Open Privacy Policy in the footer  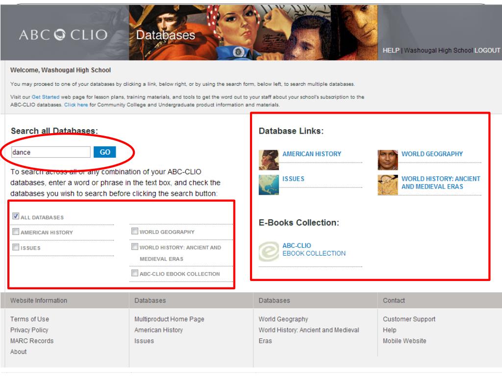29,330
